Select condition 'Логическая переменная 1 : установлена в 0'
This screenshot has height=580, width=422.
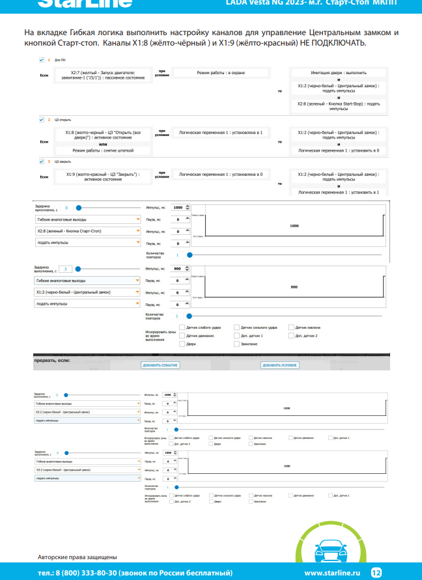(221, 174)
